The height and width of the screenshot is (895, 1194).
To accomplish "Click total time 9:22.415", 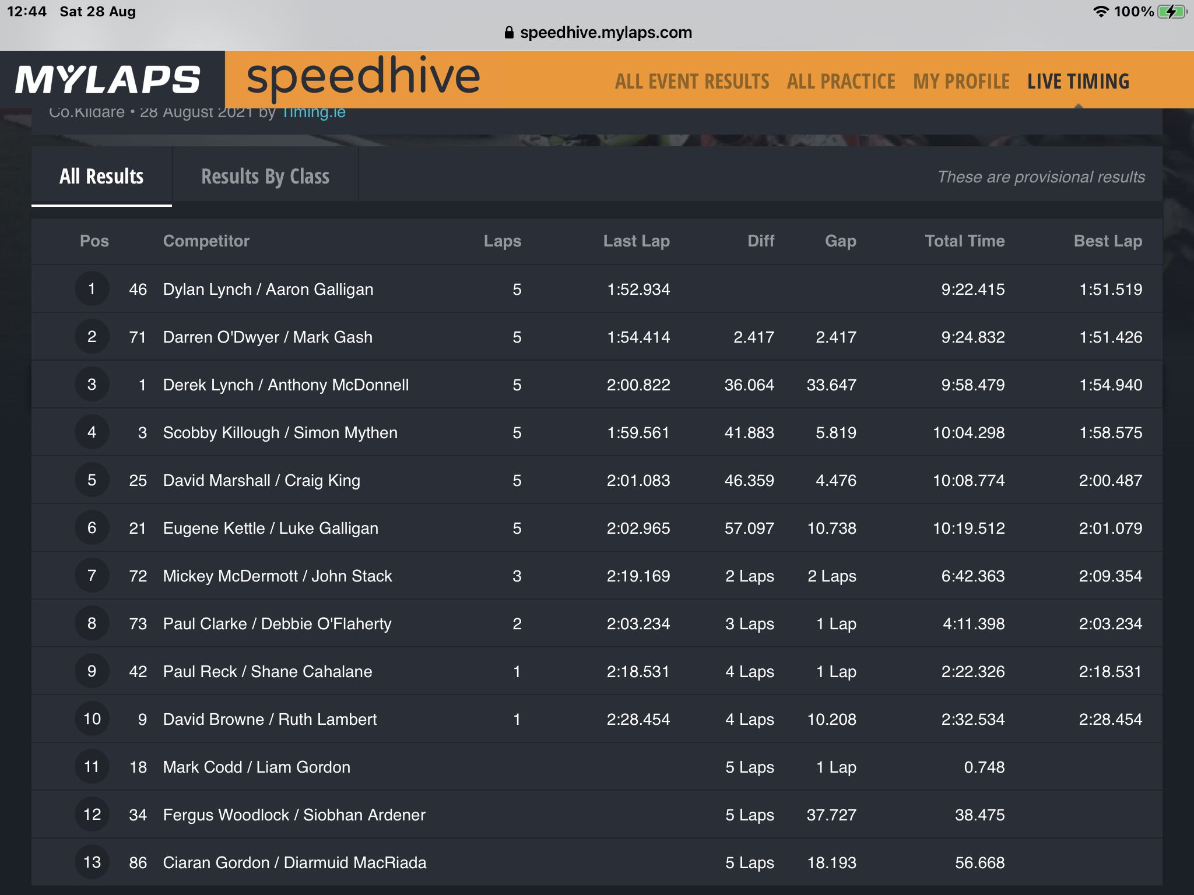I will tap(972, 290).
